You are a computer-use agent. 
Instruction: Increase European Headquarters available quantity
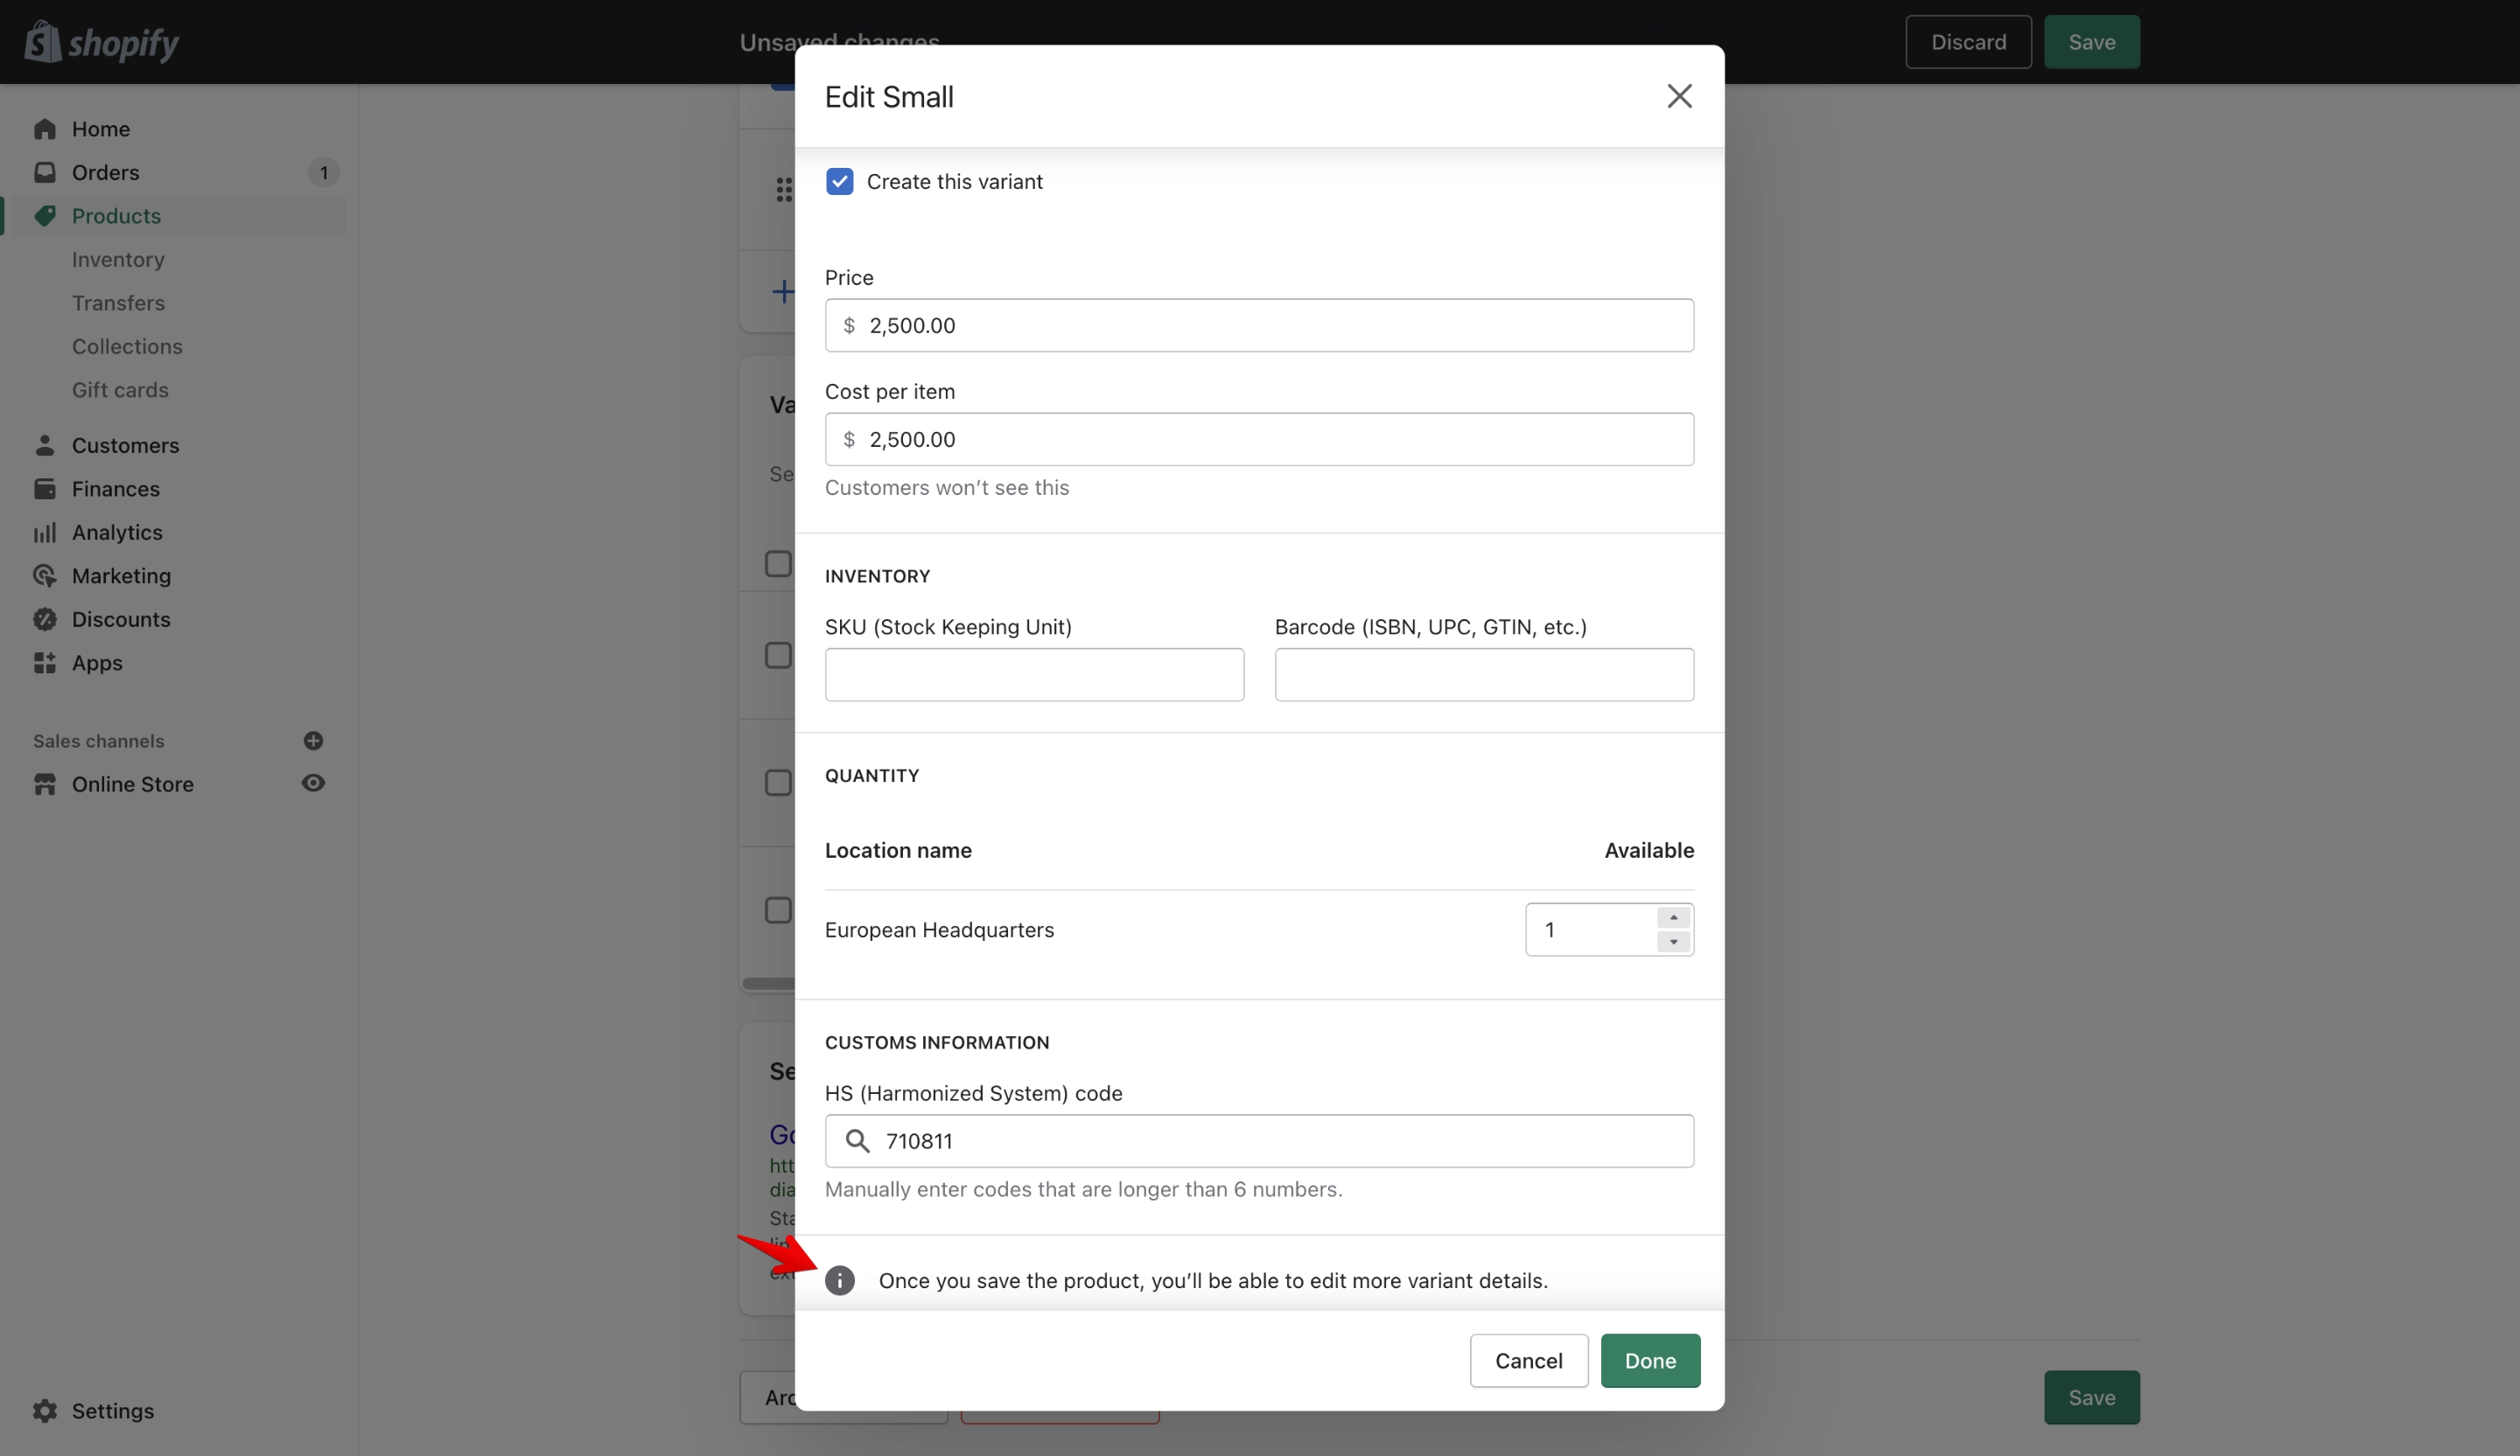click(1673, 917)
